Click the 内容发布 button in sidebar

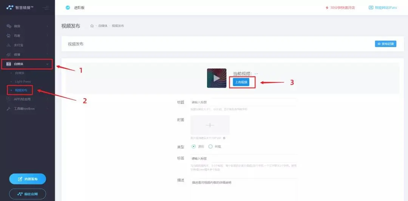coord(28,179)
